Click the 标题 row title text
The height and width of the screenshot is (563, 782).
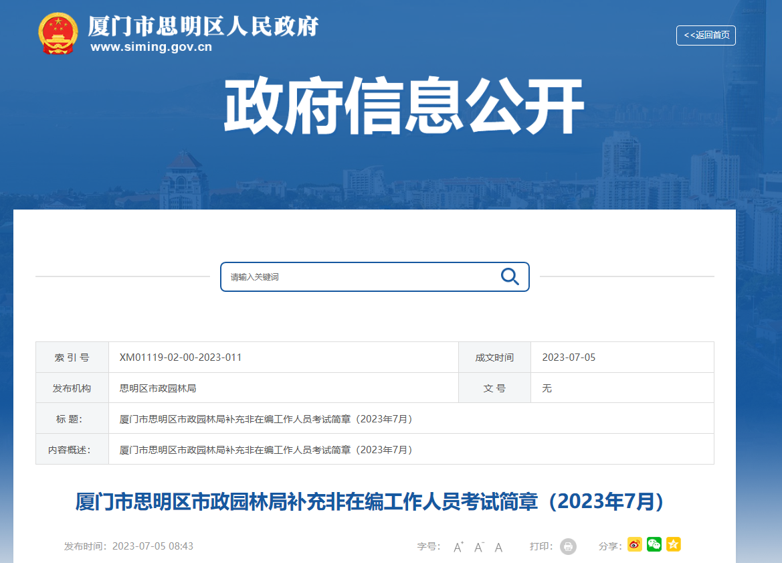266,419
